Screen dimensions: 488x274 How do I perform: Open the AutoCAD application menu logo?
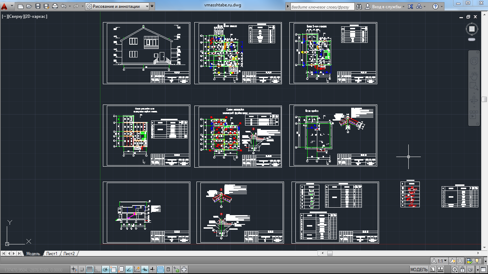(x=4, y=6)
